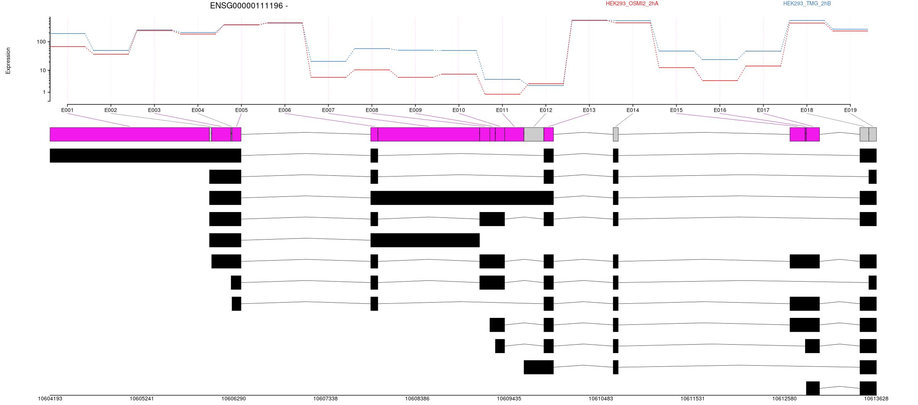The height and width of the screenshot is (405, 918).
Task: Click first transcript's long black first exon
Action: pyautogui.click(x=145, y=156)
